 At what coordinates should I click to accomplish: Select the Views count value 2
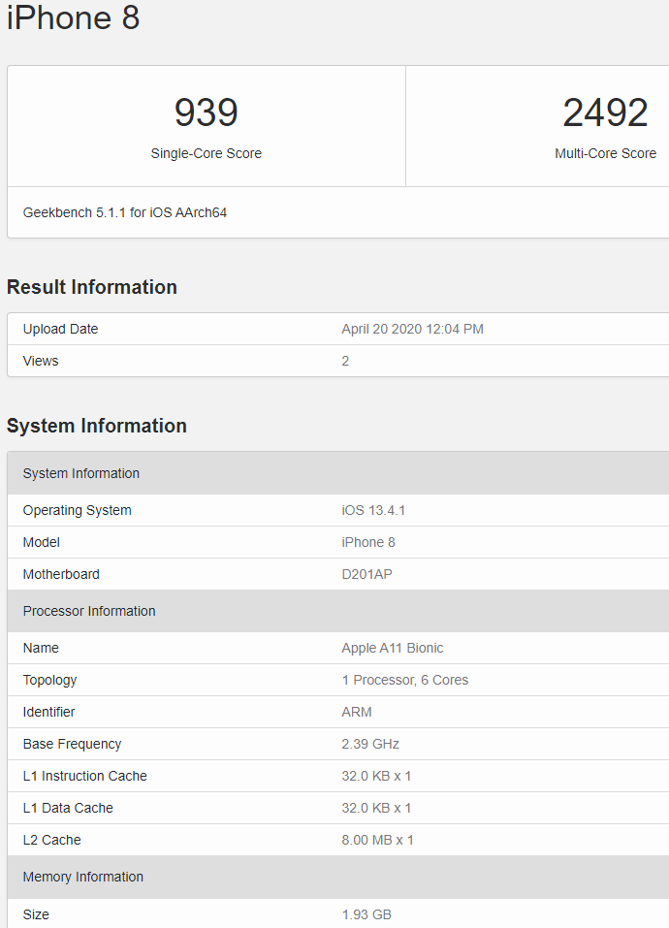pyautogui.click(x=345, y=361)
